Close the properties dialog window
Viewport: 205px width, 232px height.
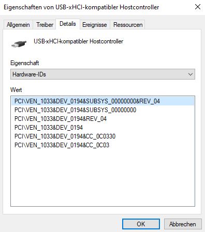point(198,7)
